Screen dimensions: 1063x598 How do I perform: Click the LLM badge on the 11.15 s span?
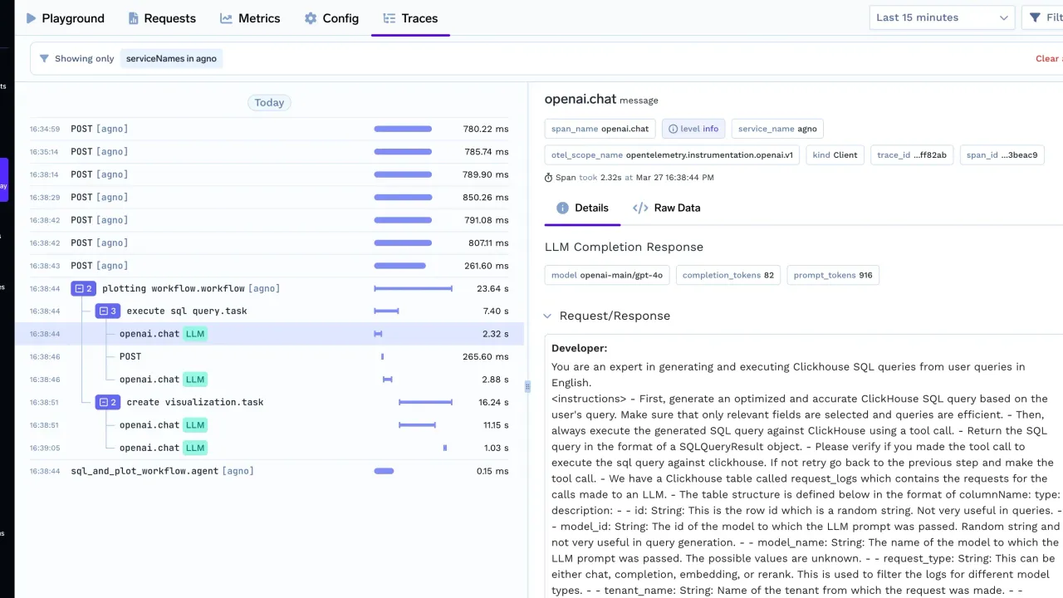pyautogui.click(x=195, y=425)
